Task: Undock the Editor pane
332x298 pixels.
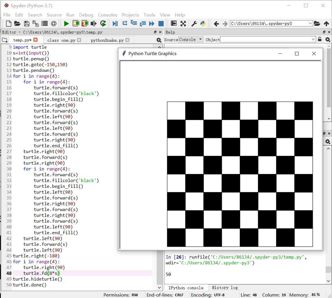Action: 155,32
